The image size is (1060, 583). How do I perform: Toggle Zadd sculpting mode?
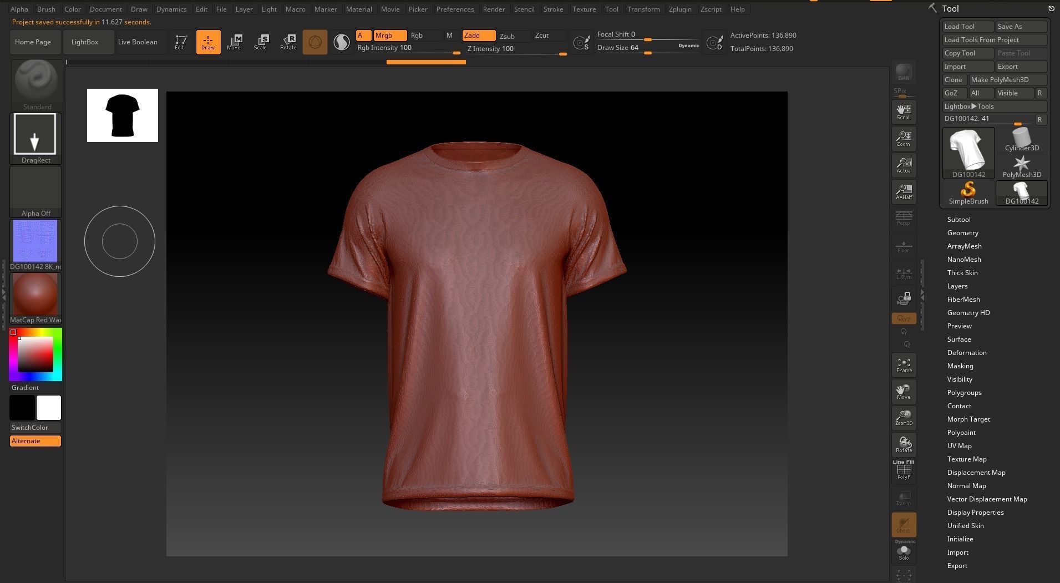(479, 36)
